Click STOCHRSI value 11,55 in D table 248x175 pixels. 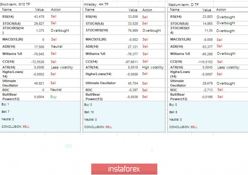(x=208, y=31)
